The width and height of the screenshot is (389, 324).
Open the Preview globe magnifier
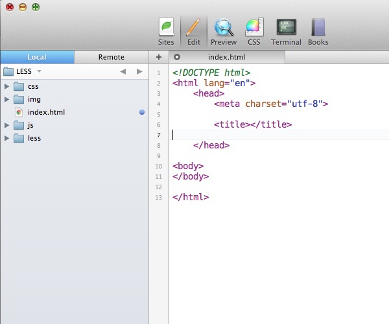(224, 32)
